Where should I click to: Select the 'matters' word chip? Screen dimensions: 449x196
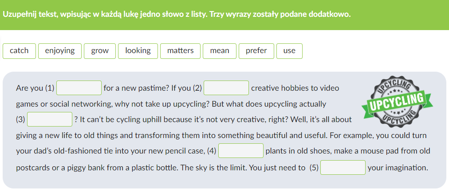[180, 51]
